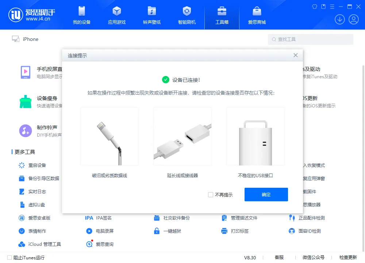Open the 表情制作 emoji maker icon

pos(22,231)
